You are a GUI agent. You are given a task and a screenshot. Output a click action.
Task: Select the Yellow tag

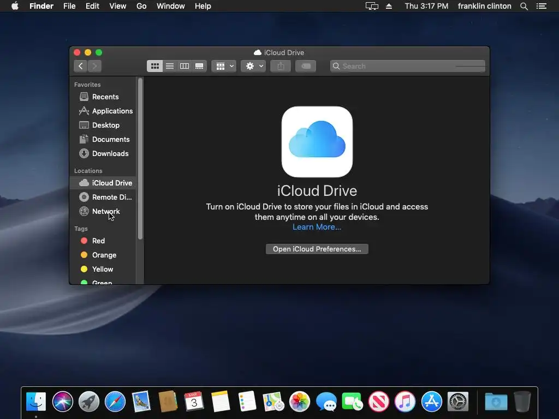pos(103,270)
